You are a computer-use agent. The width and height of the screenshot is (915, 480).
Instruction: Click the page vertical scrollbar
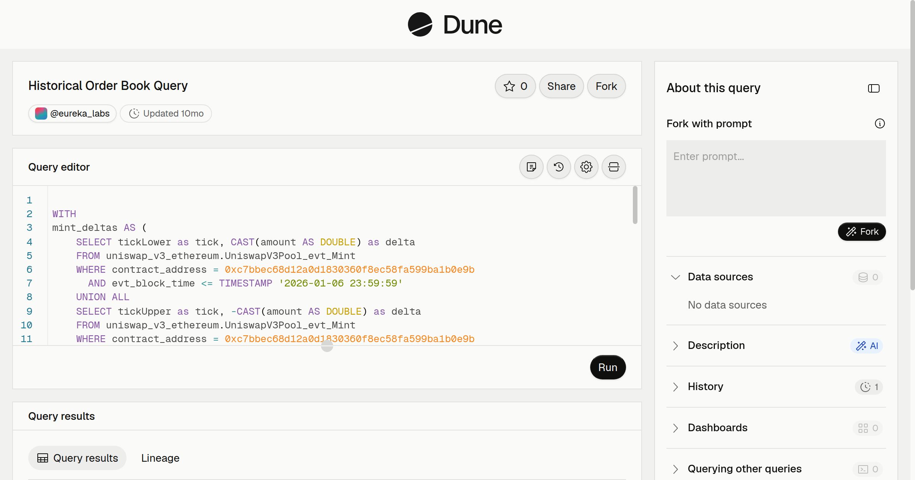tap(912, 145)
